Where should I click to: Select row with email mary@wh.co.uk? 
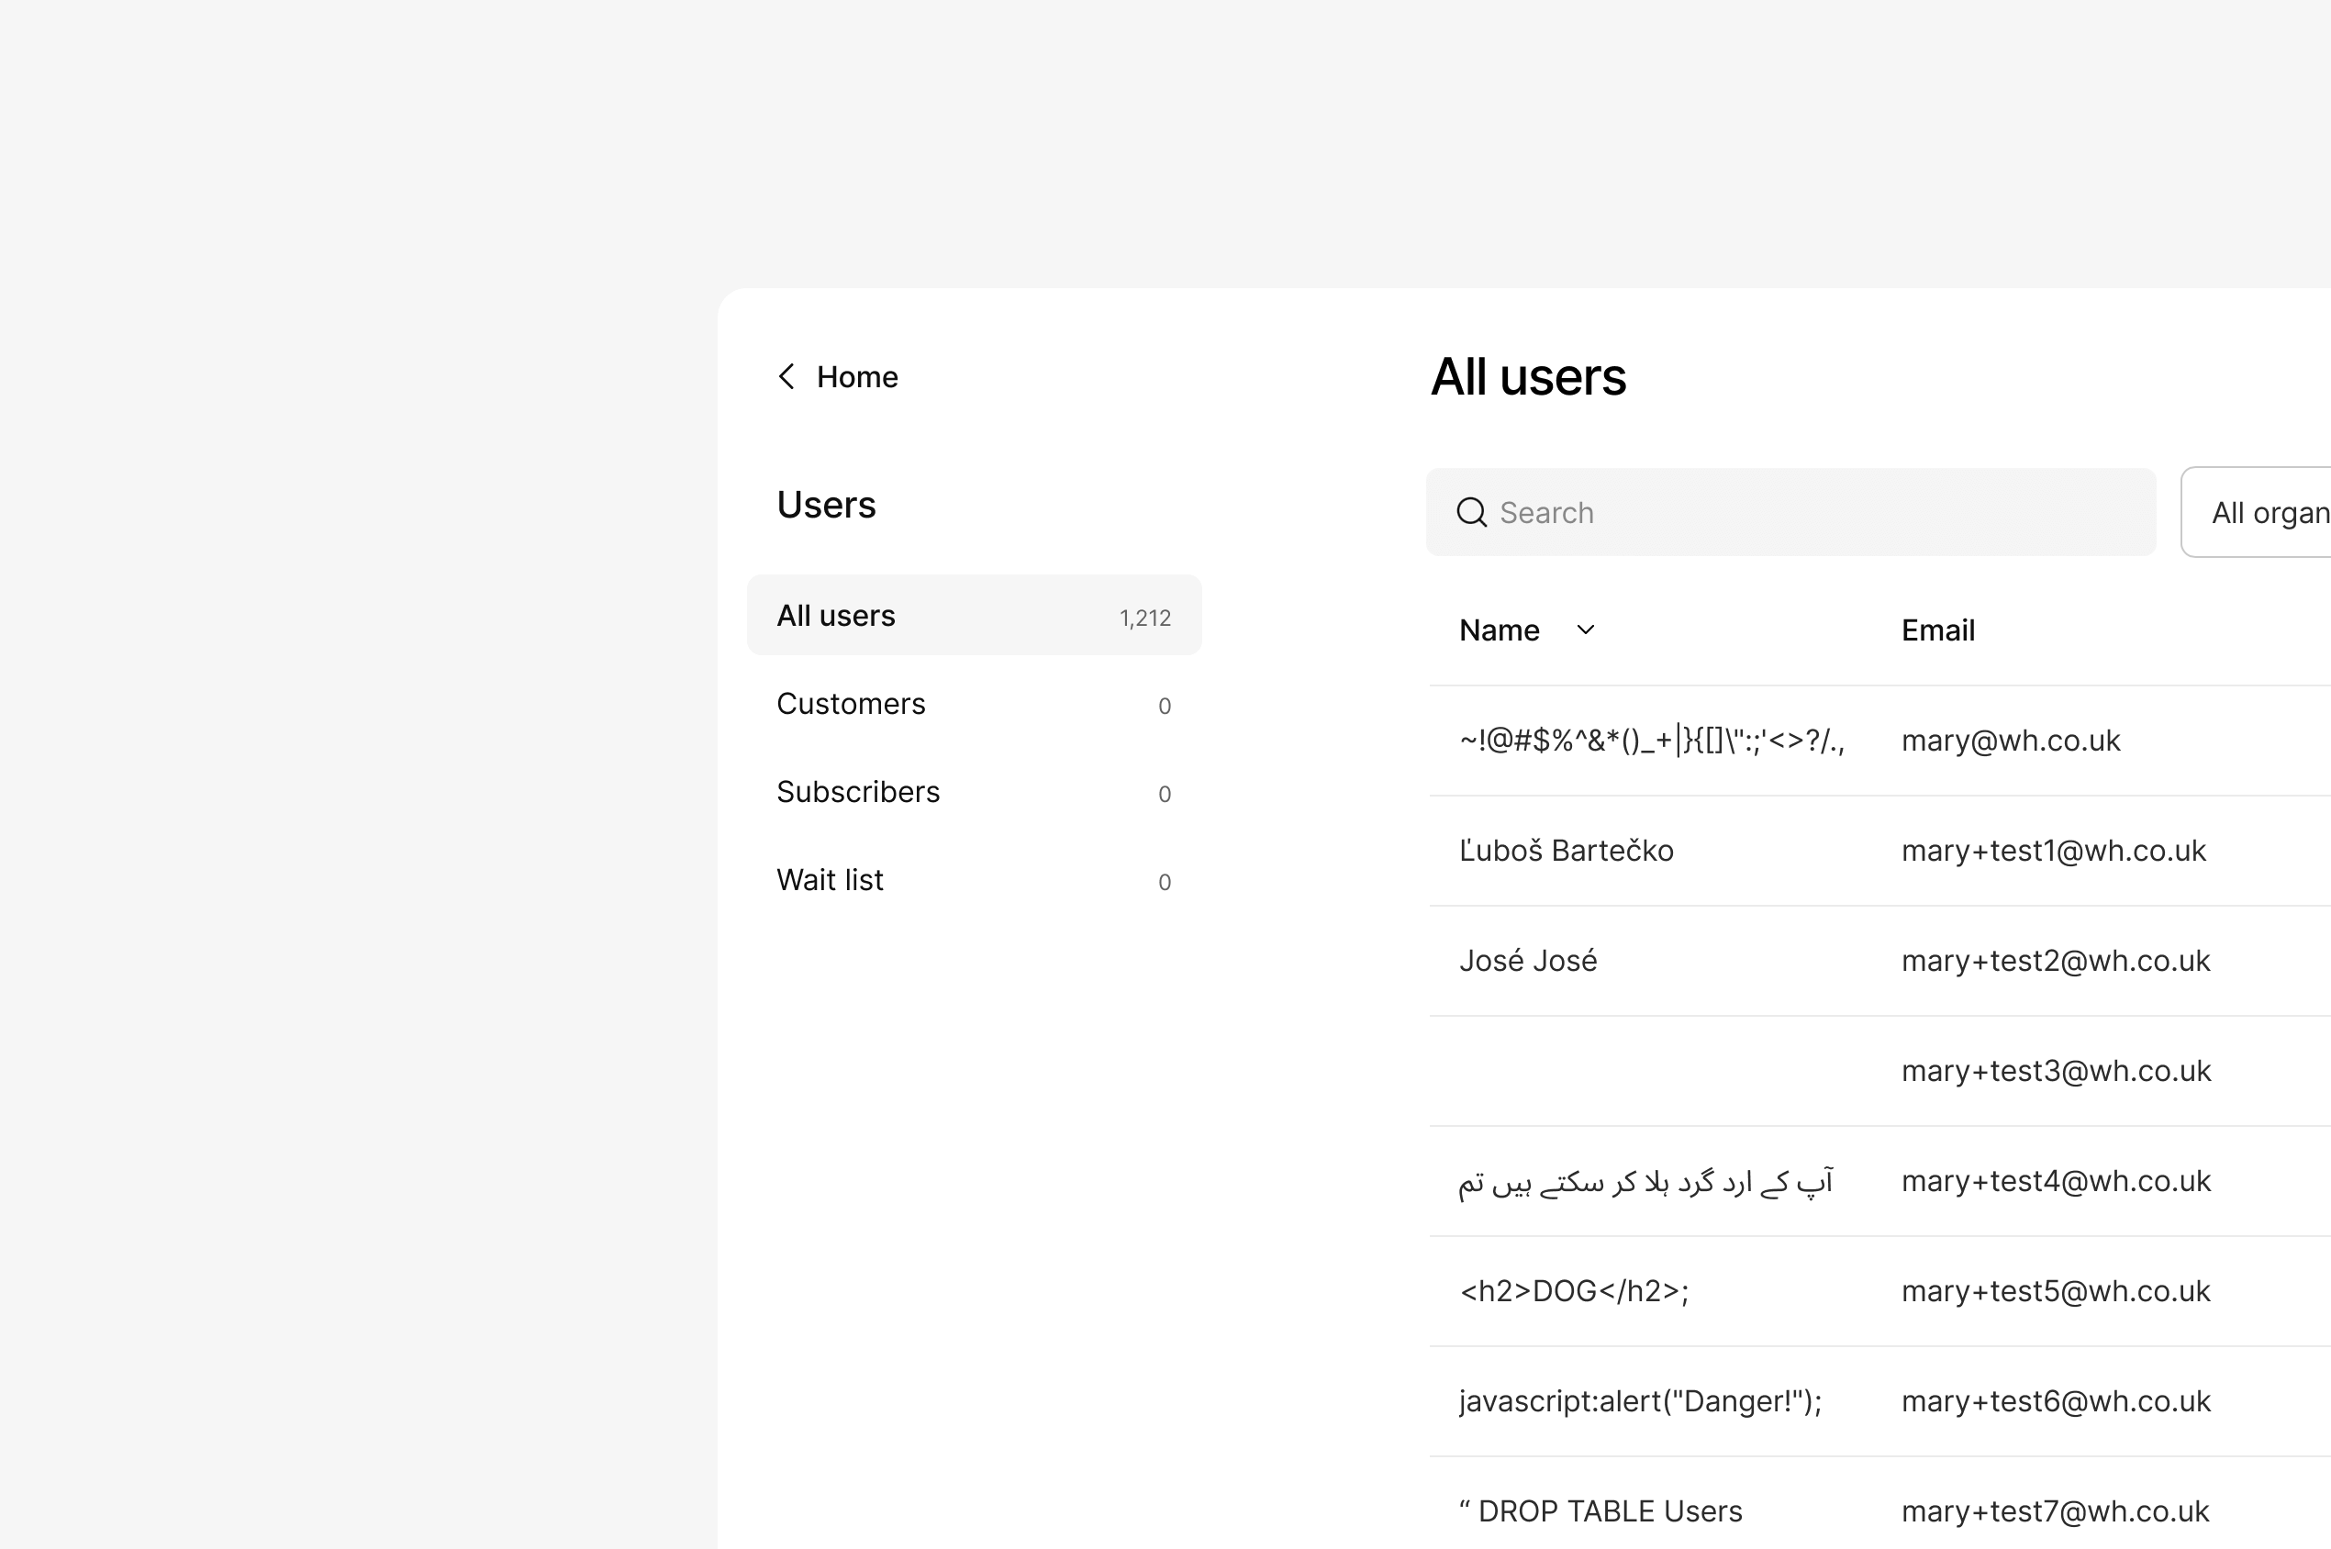(x=2010, y=741)
